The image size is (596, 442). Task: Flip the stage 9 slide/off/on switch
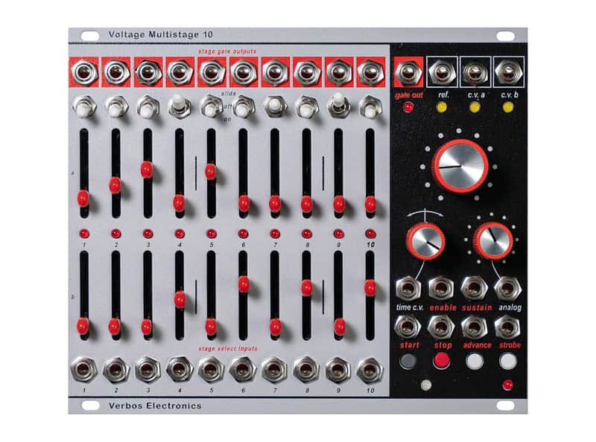pyautogui.click(x=338, y=105)
